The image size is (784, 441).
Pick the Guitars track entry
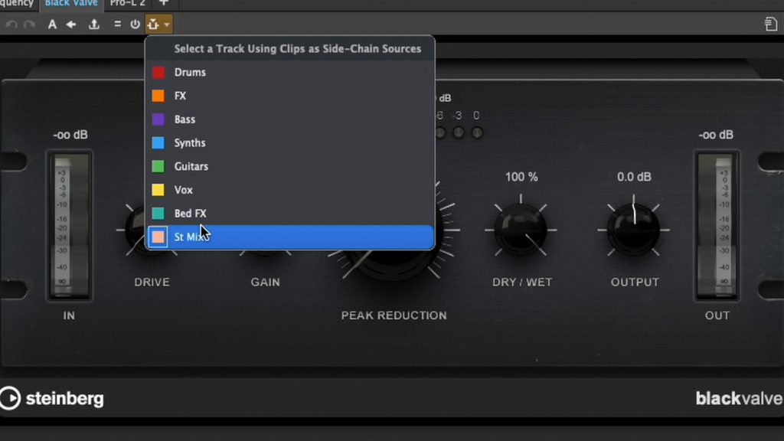point(191,166)
